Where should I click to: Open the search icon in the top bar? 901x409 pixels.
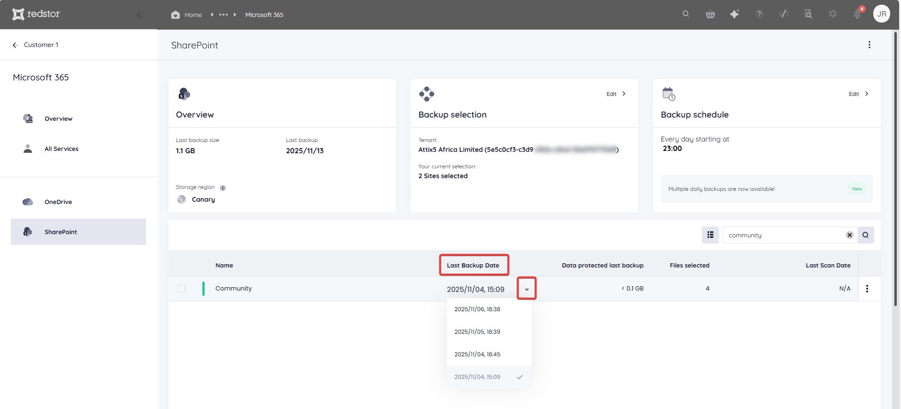point(686,14)
